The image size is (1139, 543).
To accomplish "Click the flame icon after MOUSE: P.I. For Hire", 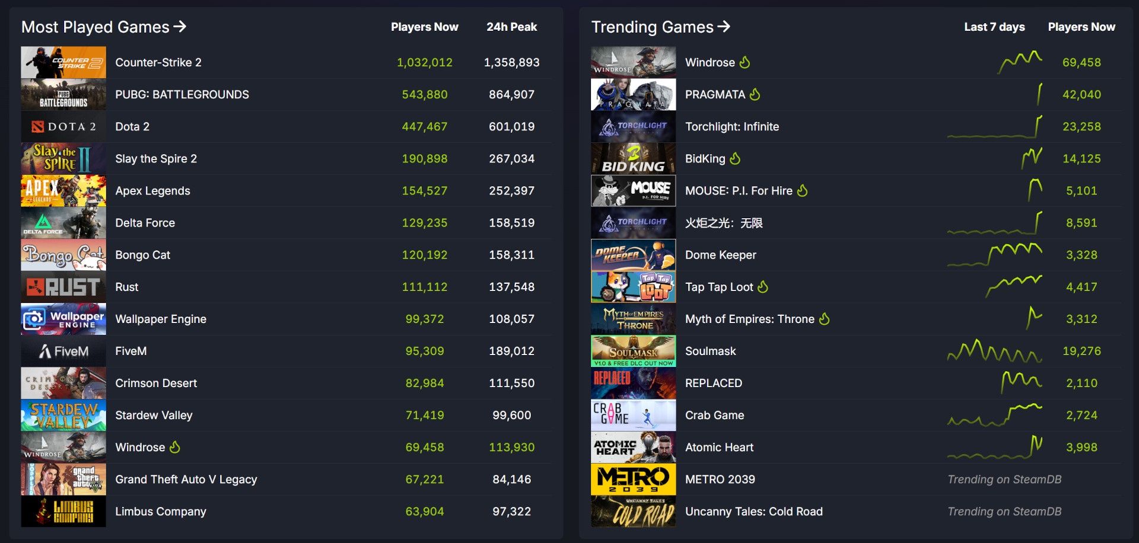I will click(803, 190).
